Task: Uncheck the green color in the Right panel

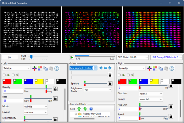Action: (x=130, y=81)
